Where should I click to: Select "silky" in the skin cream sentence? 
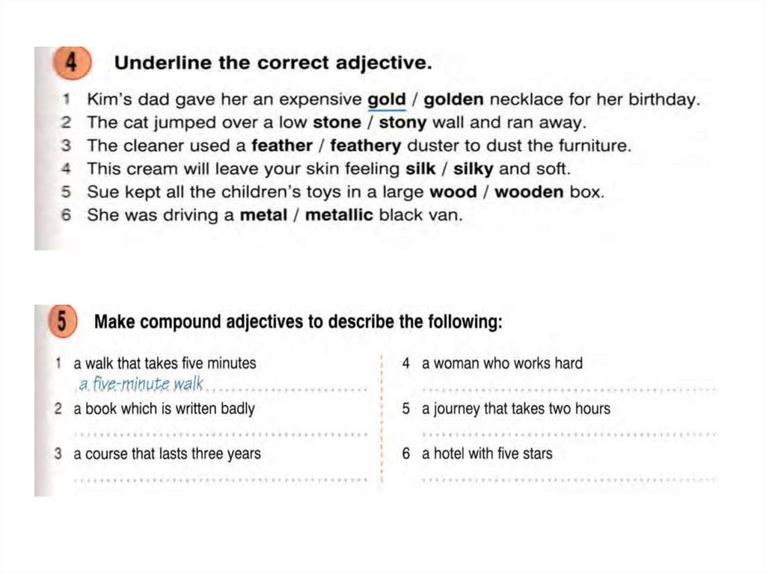(474, 169)
